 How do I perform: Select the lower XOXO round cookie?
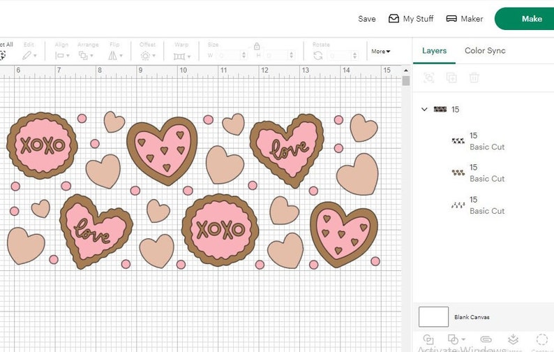coord(220,230)
